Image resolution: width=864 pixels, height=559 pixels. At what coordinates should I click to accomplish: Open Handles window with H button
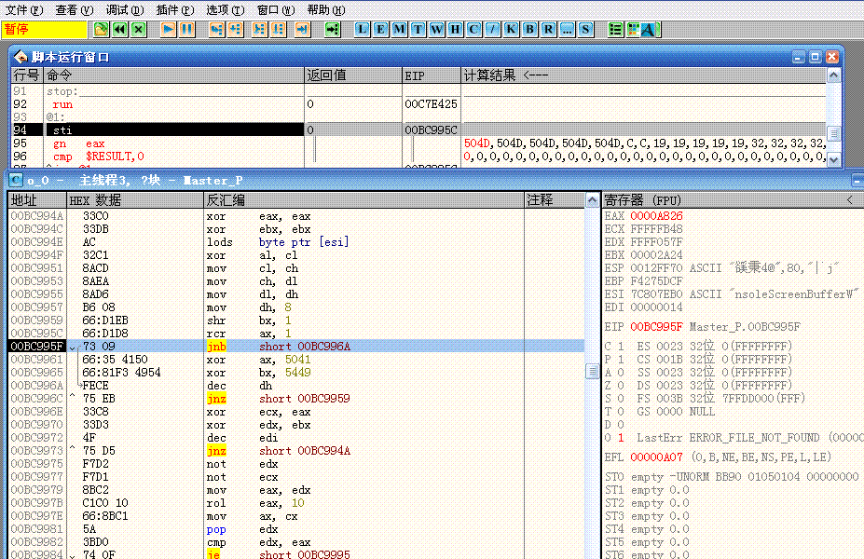[x=455, y=29]
